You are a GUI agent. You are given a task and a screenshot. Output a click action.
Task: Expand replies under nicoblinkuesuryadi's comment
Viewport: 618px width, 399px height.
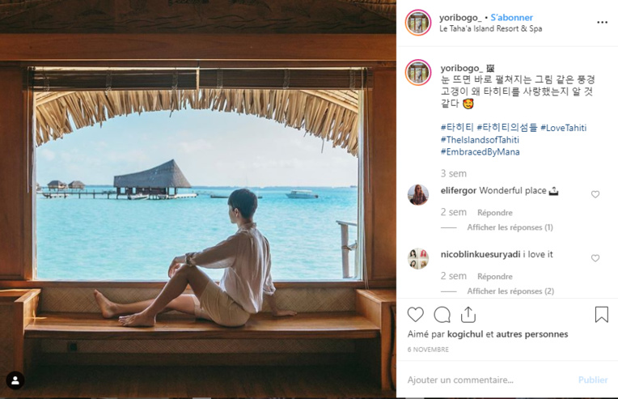point(510,291)
